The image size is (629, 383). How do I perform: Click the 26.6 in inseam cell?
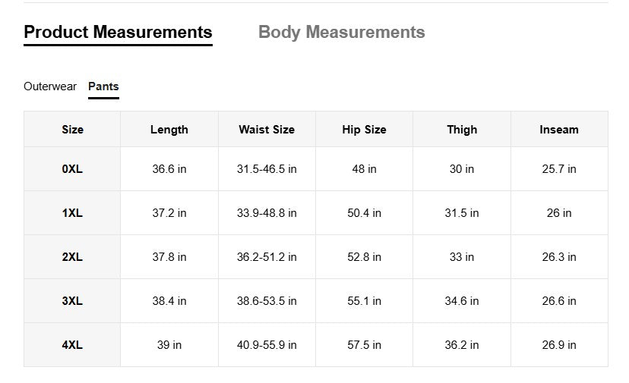[x=559, y=301]
